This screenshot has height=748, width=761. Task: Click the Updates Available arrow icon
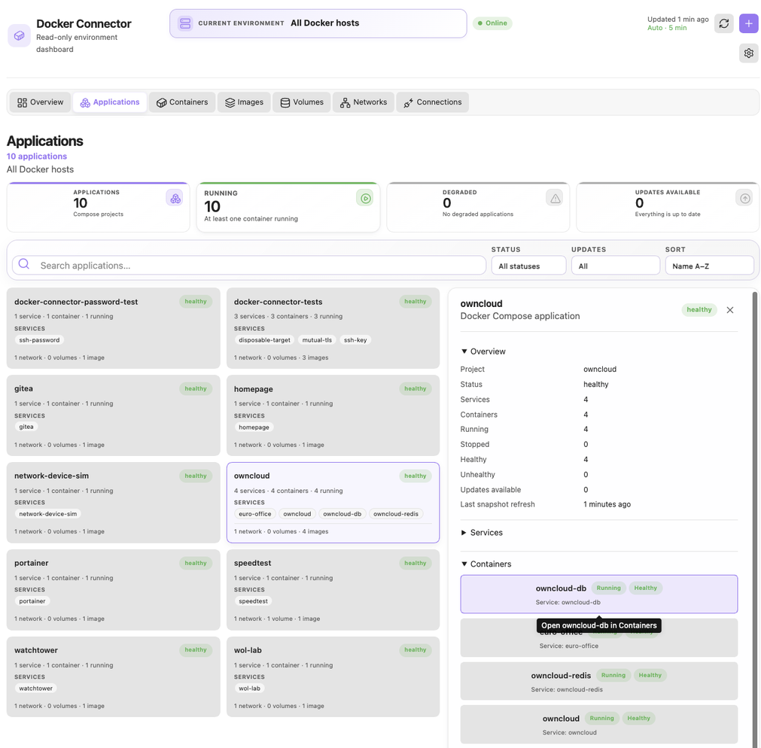744,199
